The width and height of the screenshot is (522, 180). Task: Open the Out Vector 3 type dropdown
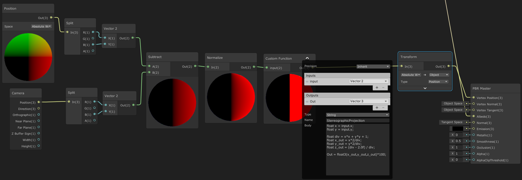click(369, 101)
